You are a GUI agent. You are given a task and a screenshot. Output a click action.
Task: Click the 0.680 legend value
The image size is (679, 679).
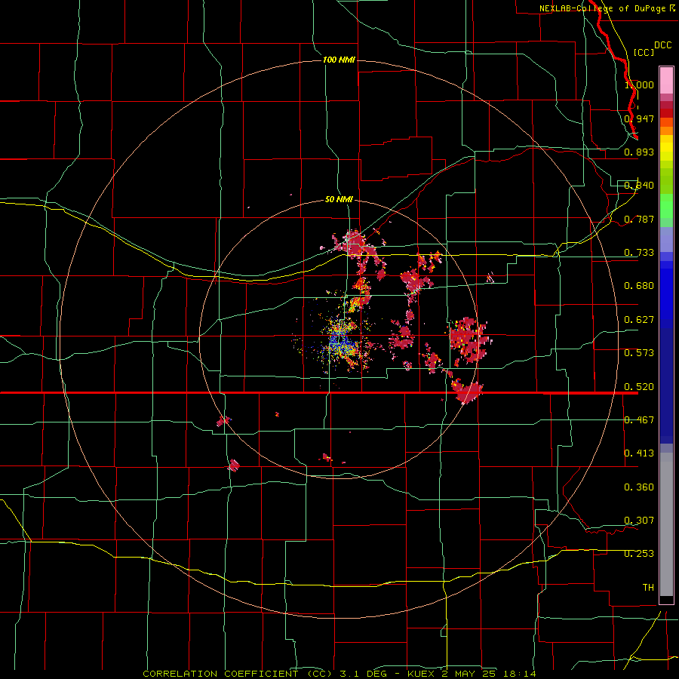point(639,286)
